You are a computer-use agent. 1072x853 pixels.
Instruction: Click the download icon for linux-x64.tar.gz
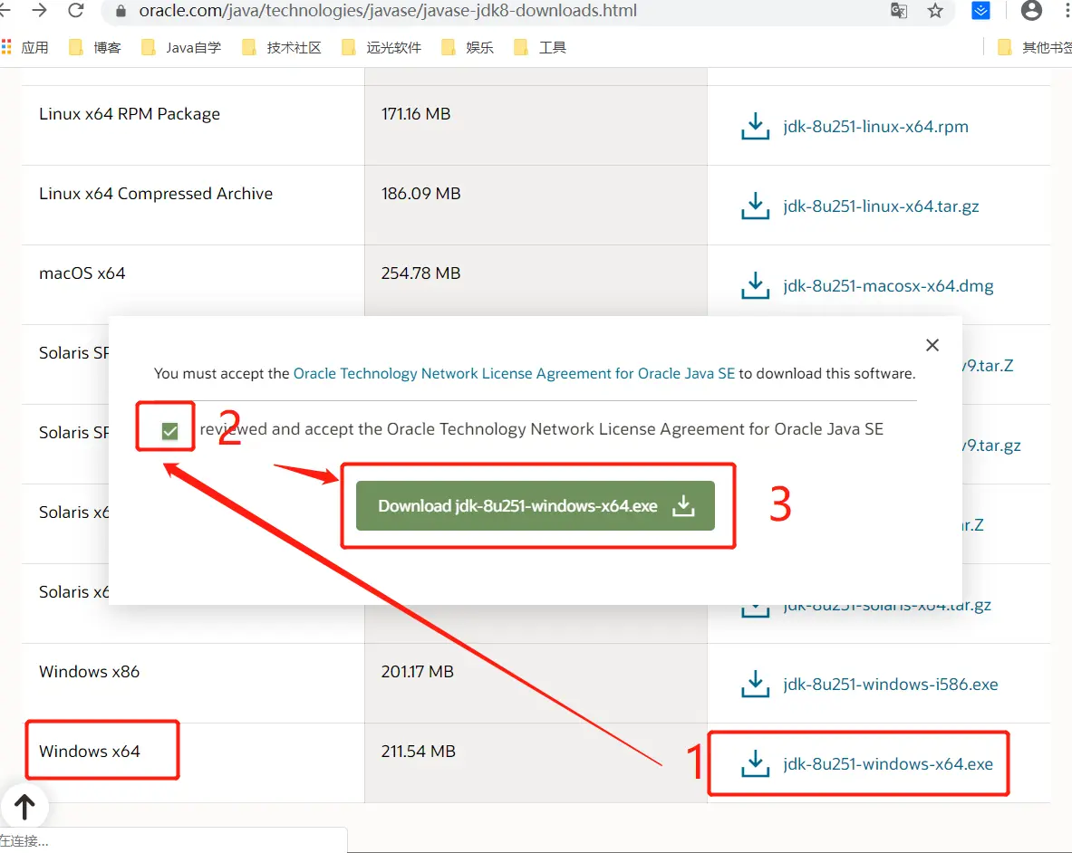pos(756,206)
